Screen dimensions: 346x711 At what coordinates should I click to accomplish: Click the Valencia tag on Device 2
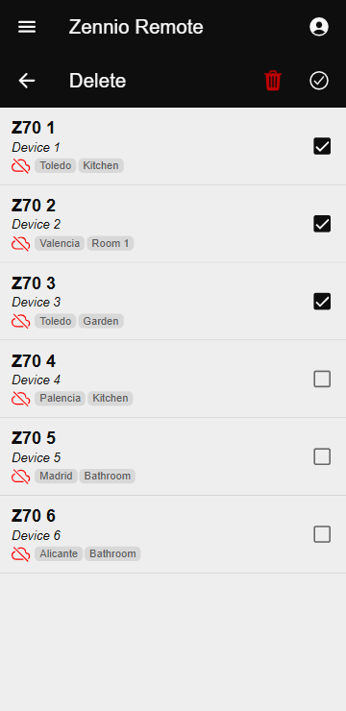[x=60, y=243]
